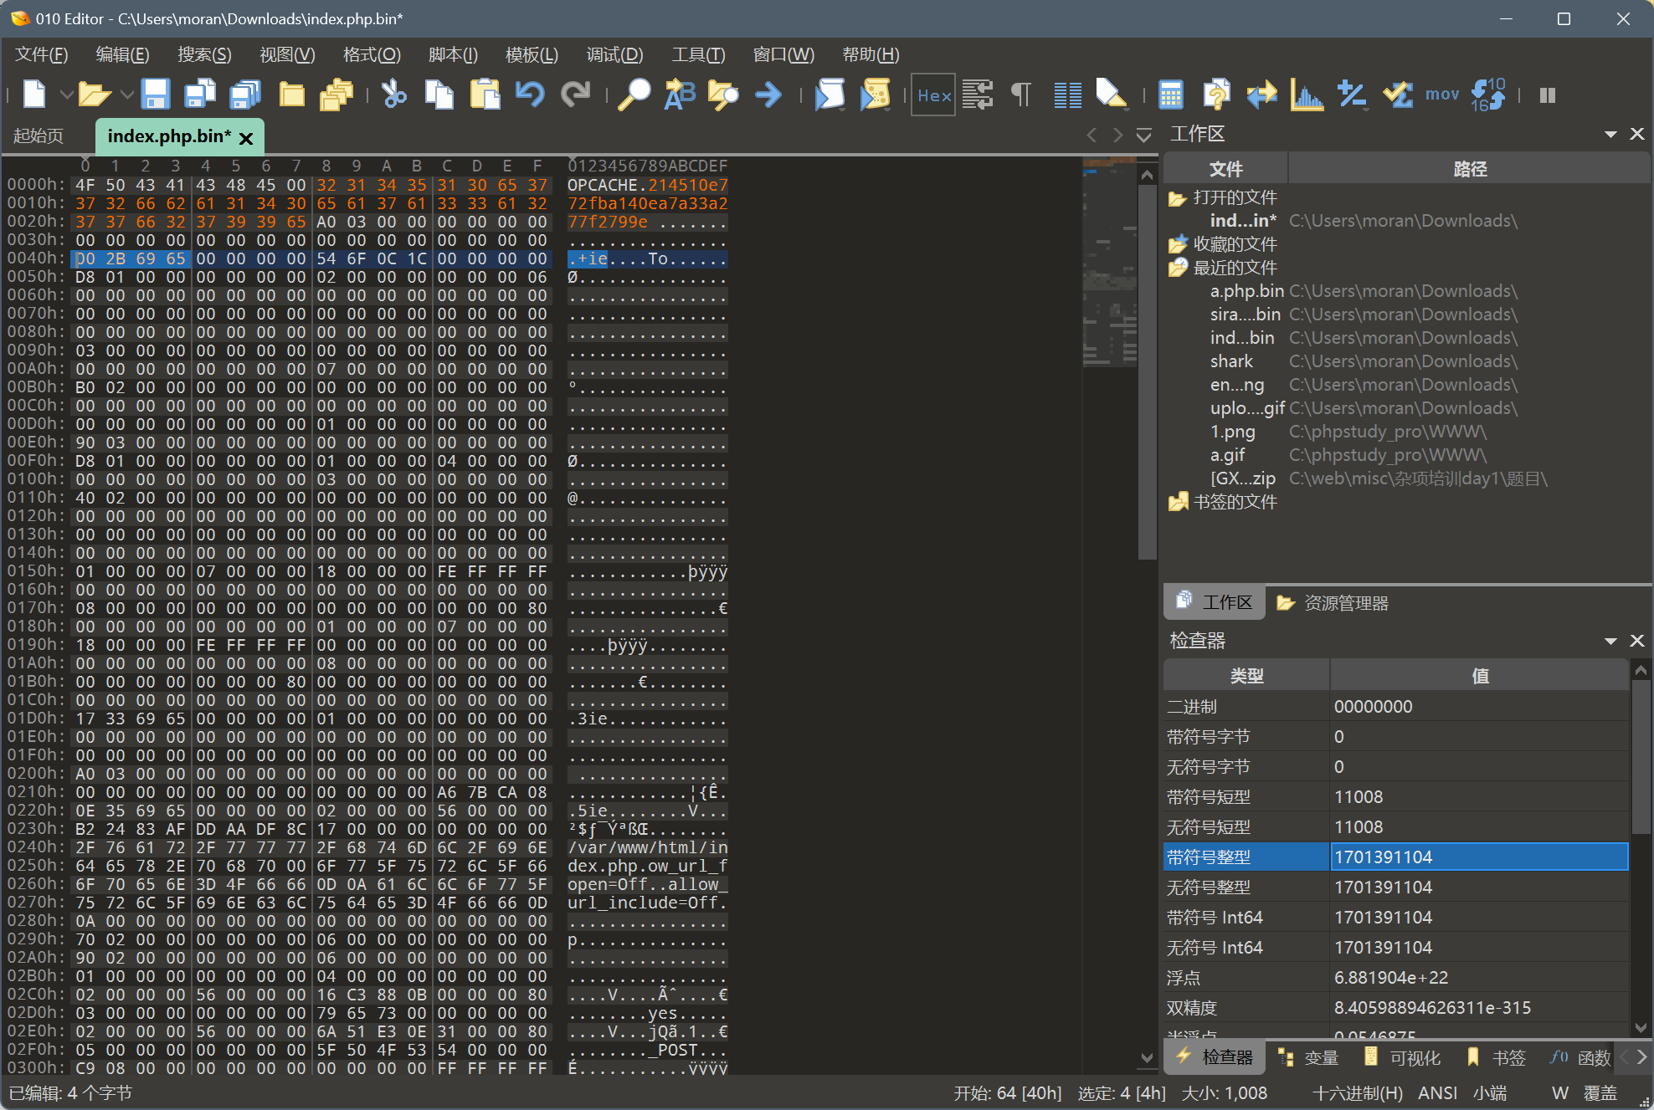
Task: Select the 无符号整型 inspector row
Action: pyautogui.click(x=1208, y=887)
